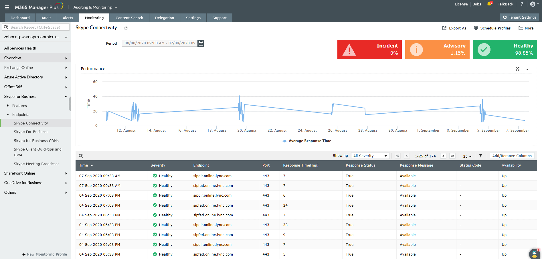Click the Search Report input field
The width and height of the screenshot is (542, 259).
pyautogui.click(x=36, y=27)
